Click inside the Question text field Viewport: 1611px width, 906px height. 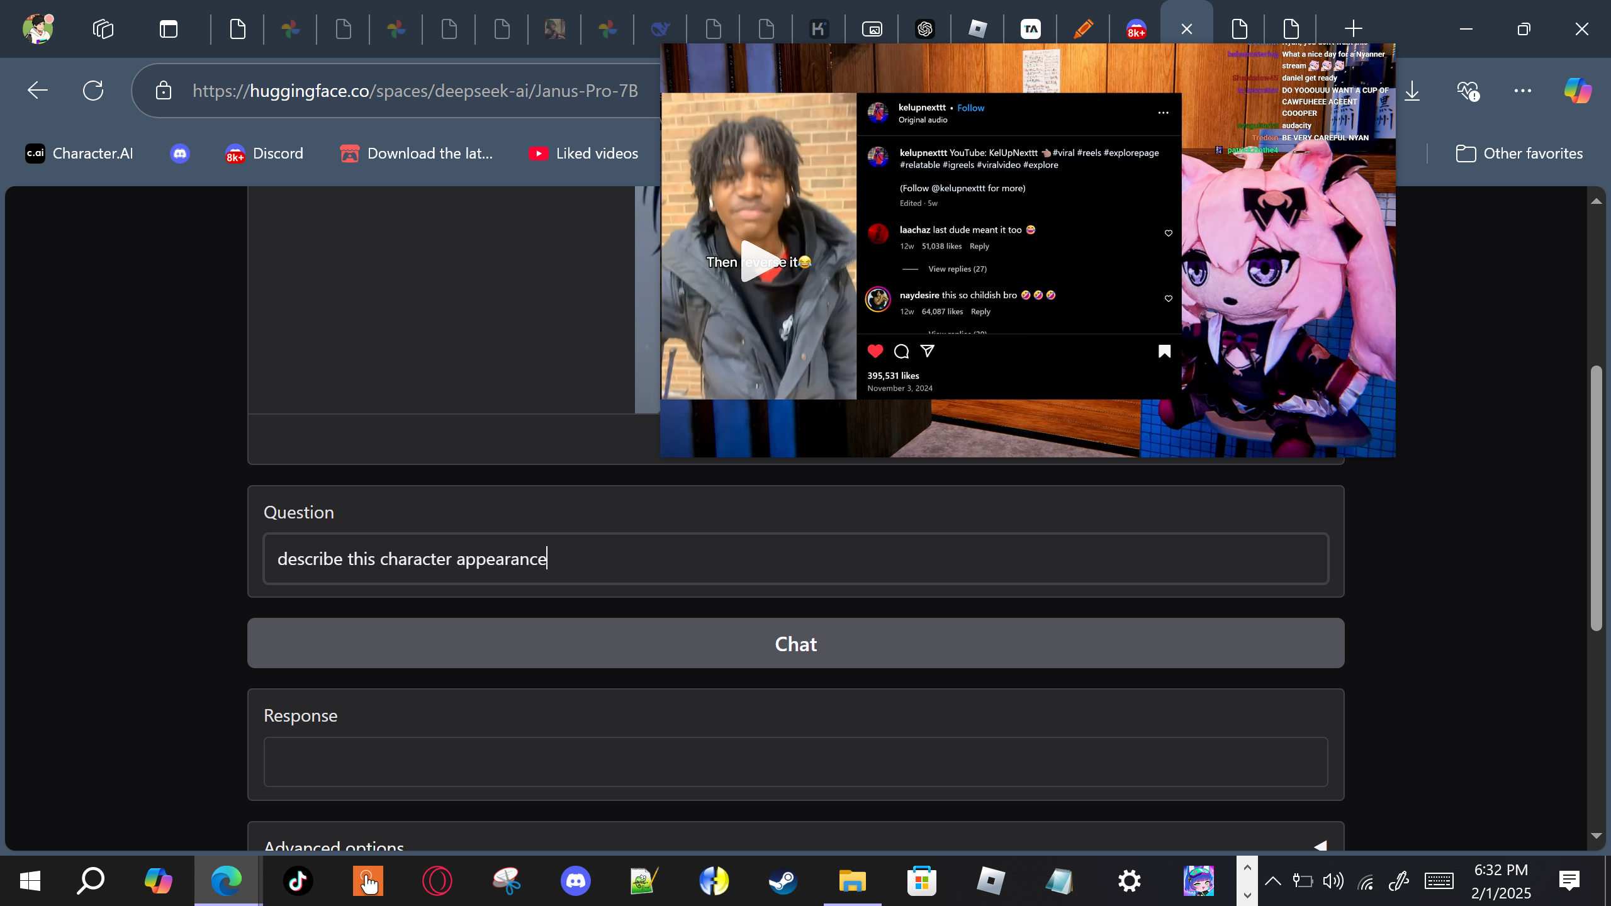click(795, 559)
